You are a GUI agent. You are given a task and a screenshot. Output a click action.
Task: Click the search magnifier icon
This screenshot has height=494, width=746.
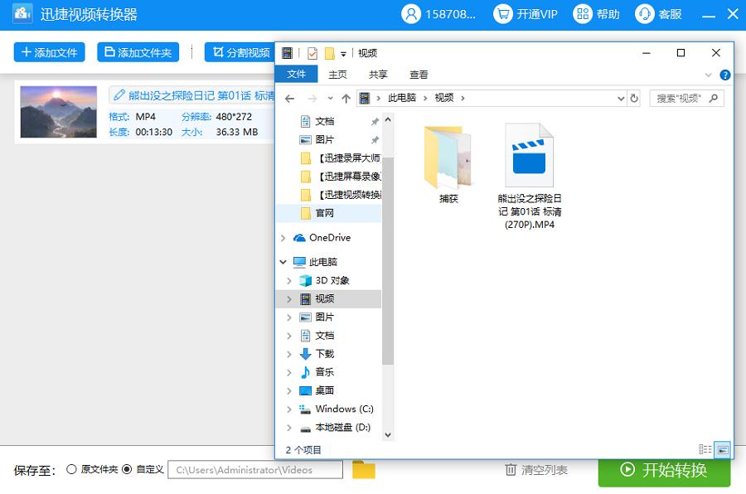713,98
